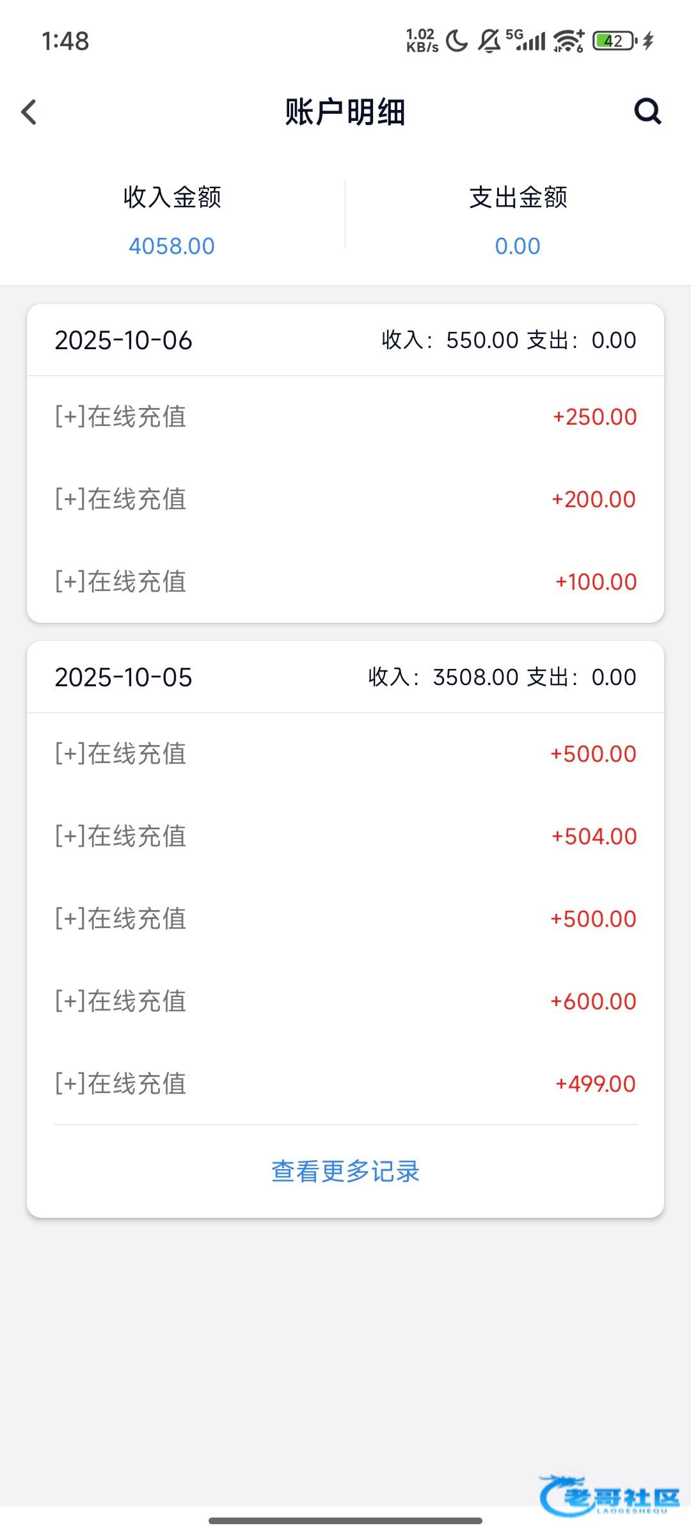Open the +200.00 在线充值 record
The height and width of the screenshot is (1535, 691).
(345, 500)
